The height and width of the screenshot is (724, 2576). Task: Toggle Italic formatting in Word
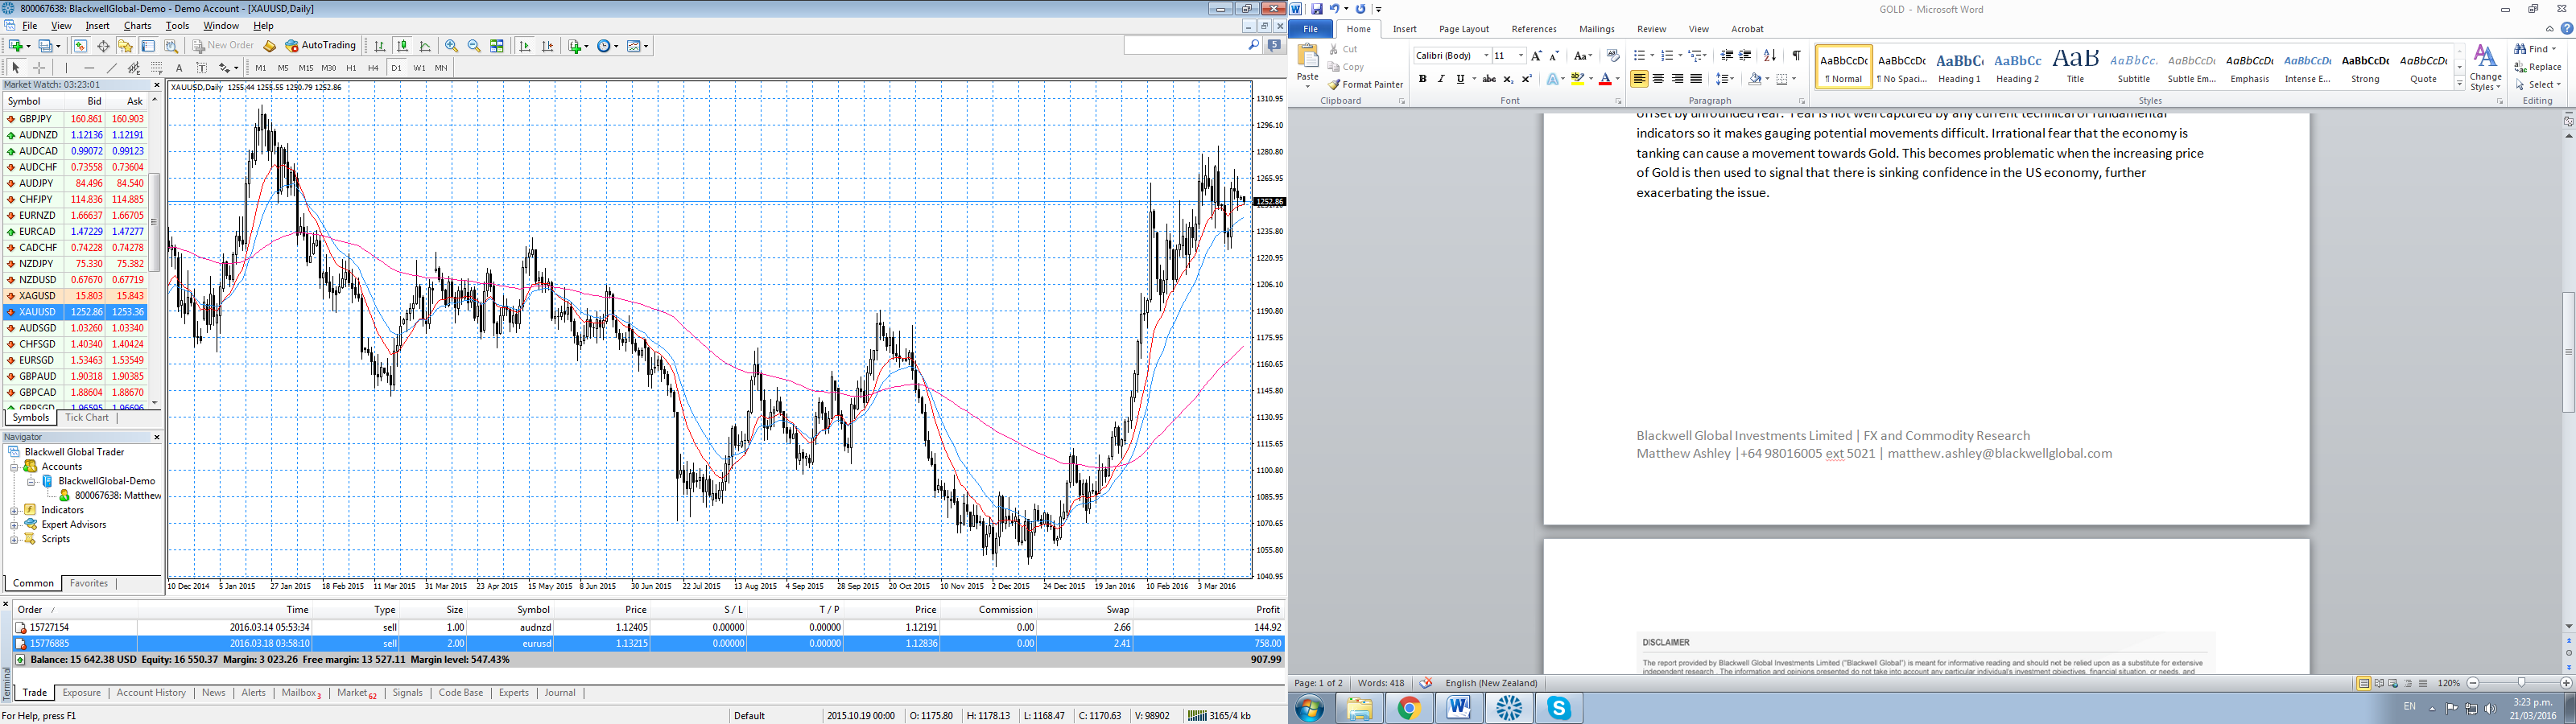coord(1441,79)
